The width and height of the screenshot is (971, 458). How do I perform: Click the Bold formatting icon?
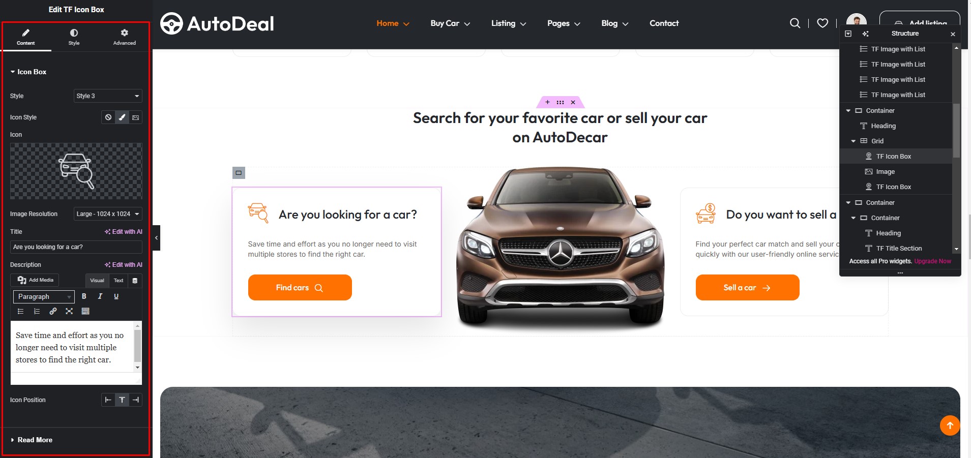(84, 296)
